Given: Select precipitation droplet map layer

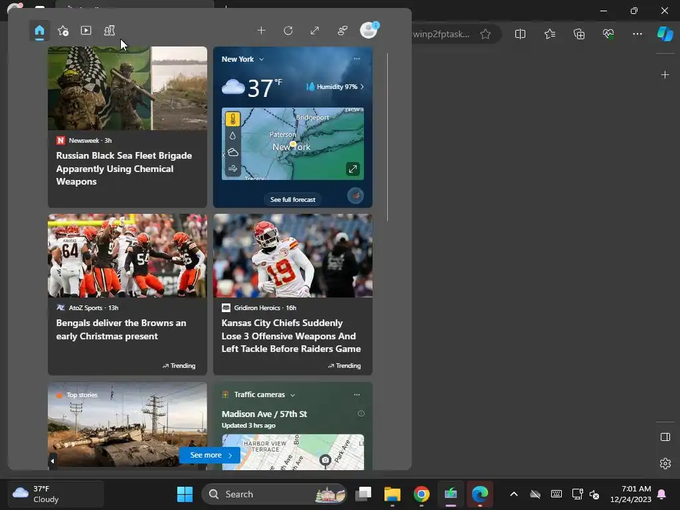Looking at the screenshot, I should (232, 135).
